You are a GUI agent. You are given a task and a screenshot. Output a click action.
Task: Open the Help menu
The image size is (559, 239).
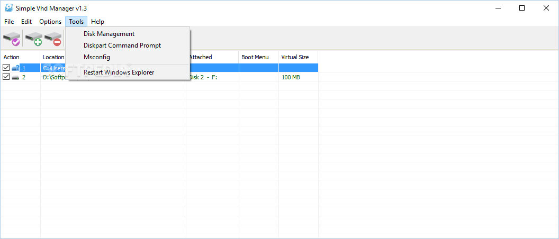click(97, 21)
